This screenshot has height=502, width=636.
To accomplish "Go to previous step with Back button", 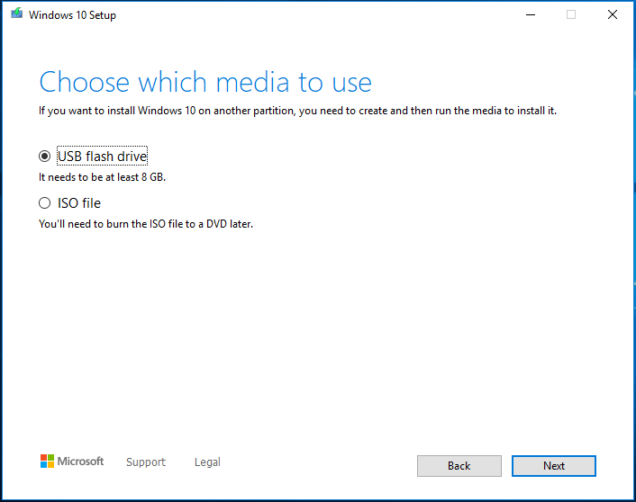I will coord(459,466).
